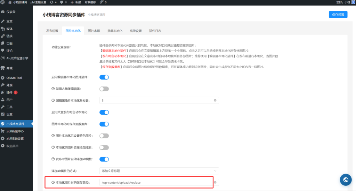Click the 本地化图片时的保存路径 input field
This screenshot has height=191, width=356.
pos(159,183)
